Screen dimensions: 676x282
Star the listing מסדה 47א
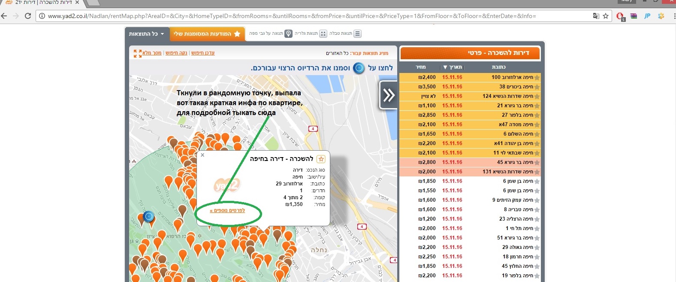coord(537,124)
